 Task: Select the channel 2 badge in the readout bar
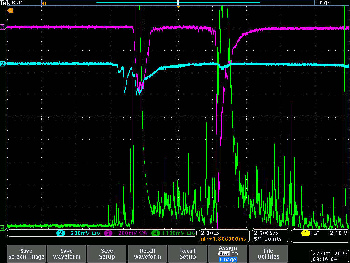click(x=61, y=233)
